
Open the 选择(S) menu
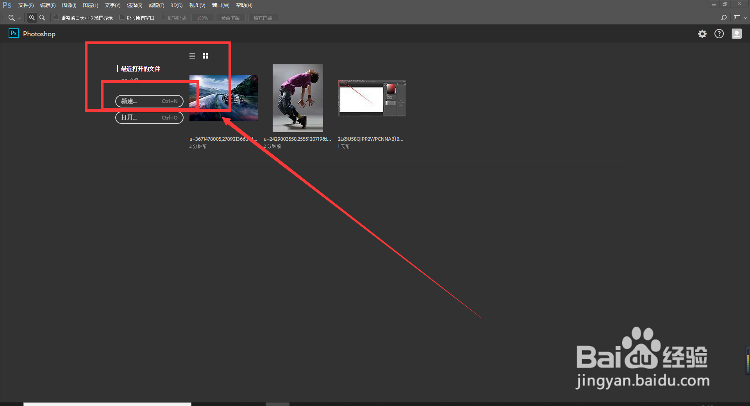(134, 5)
